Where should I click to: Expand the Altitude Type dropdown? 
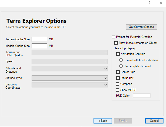70,78
